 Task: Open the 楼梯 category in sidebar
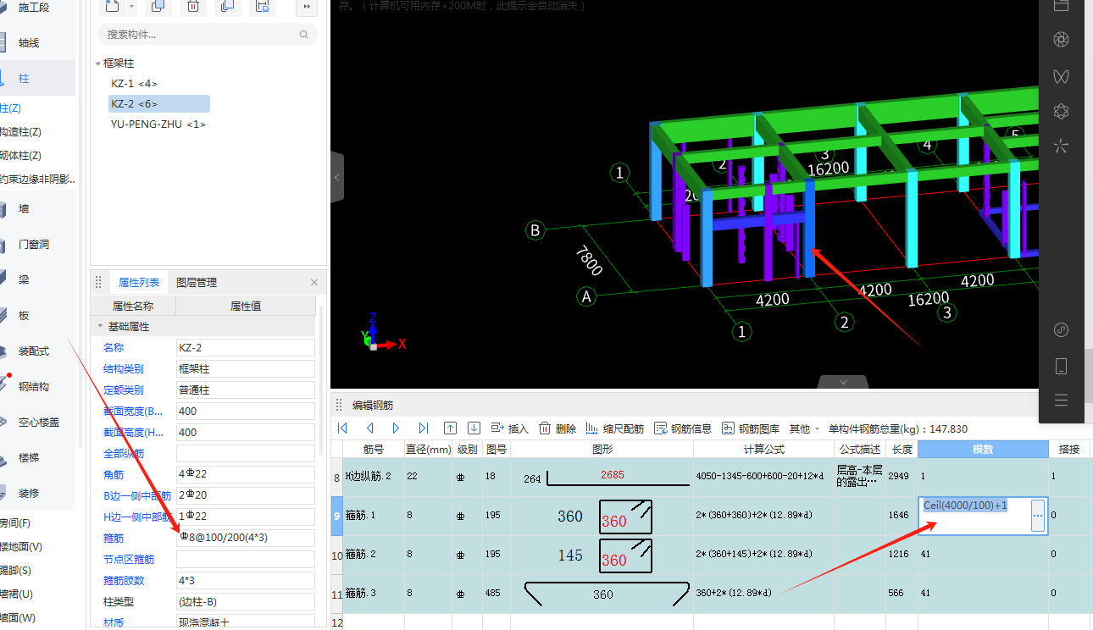click(29, 458)
